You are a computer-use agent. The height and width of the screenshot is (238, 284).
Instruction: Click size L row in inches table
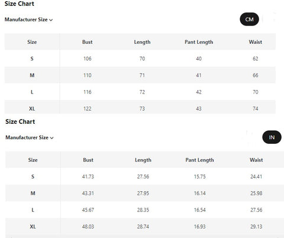pyautogui.click(x=144, y=210)
